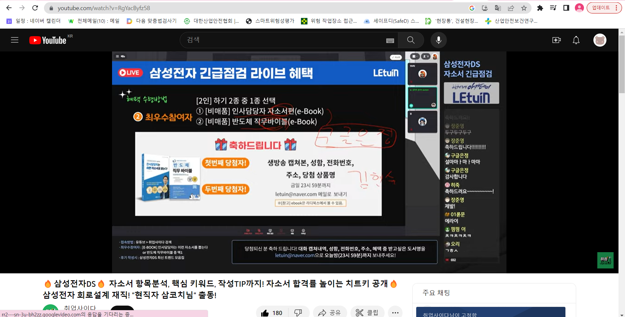Open the browser extensions puzzle icon
625x317 pixels.
[540, 8]
